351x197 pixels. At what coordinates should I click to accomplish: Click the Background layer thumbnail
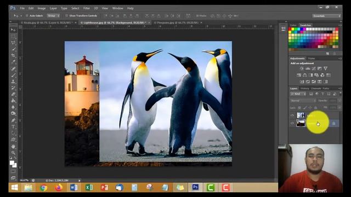tap(301, 123)
